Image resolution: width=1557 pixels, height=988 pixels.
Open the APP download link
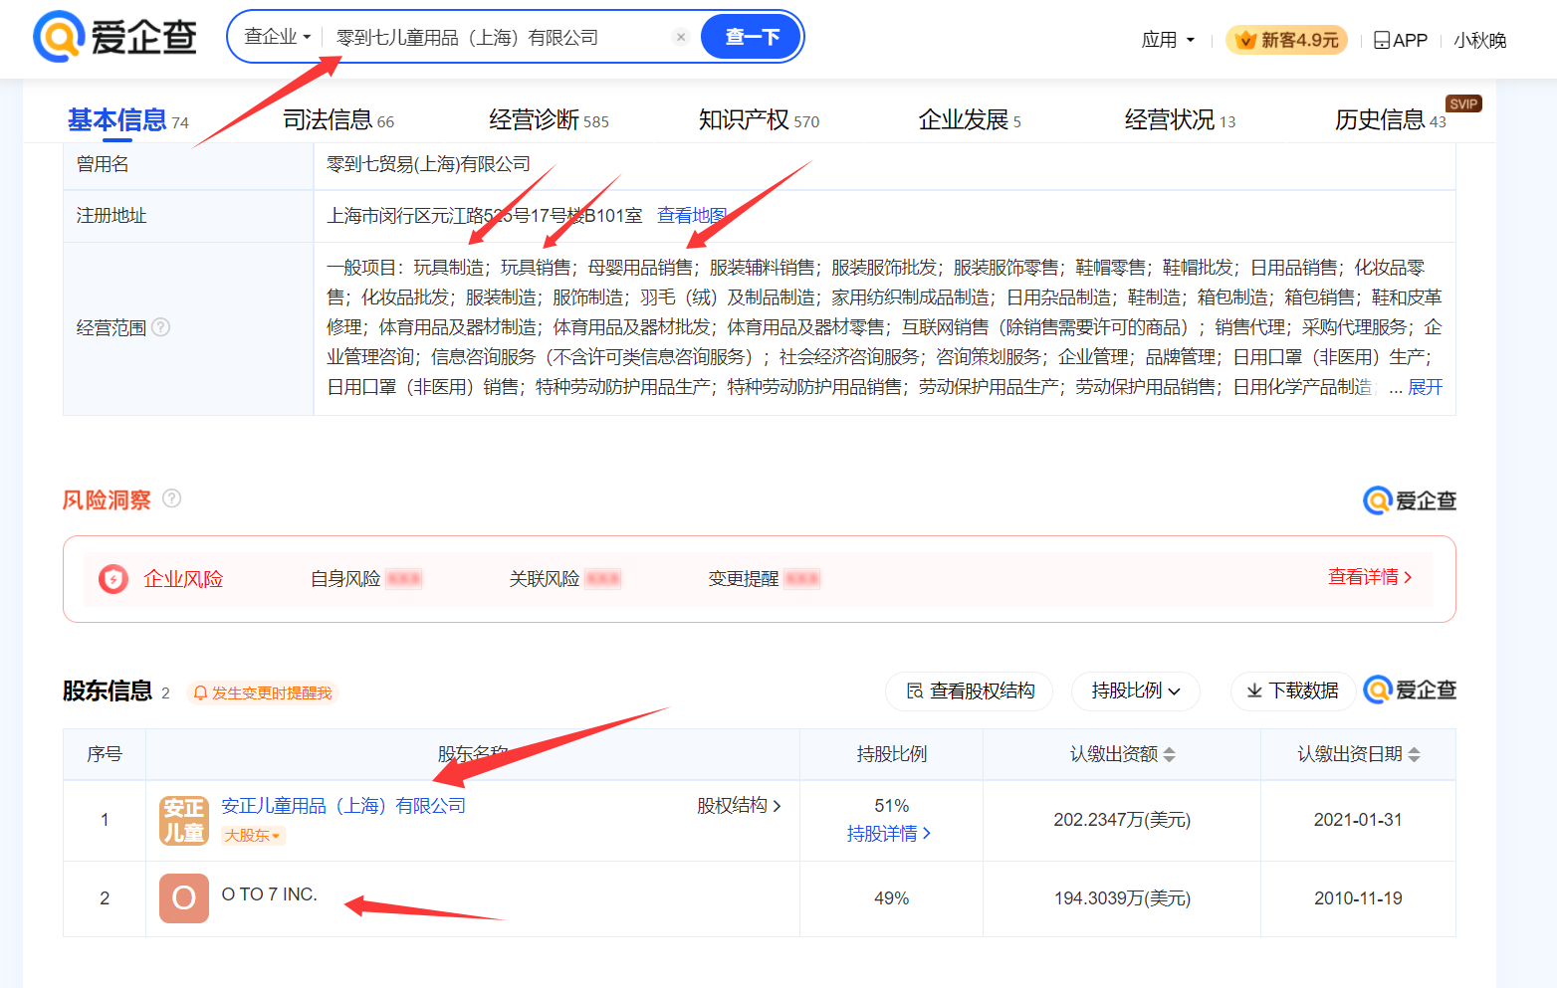(x=1401, y=40)
